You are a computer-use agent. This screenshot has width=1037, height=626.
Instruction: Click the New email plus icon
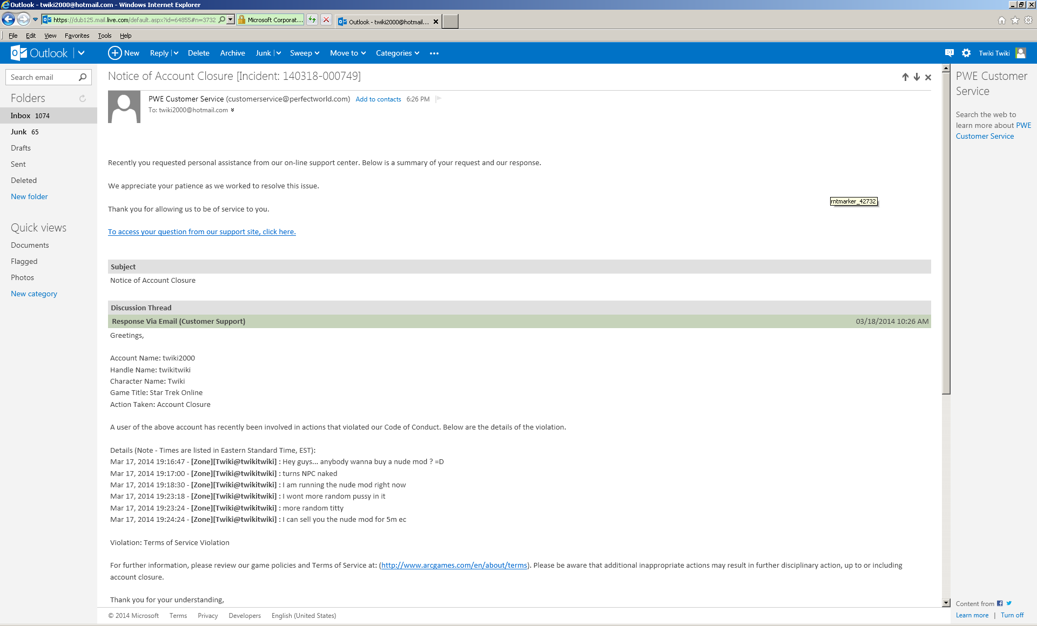tap(115, 53)
